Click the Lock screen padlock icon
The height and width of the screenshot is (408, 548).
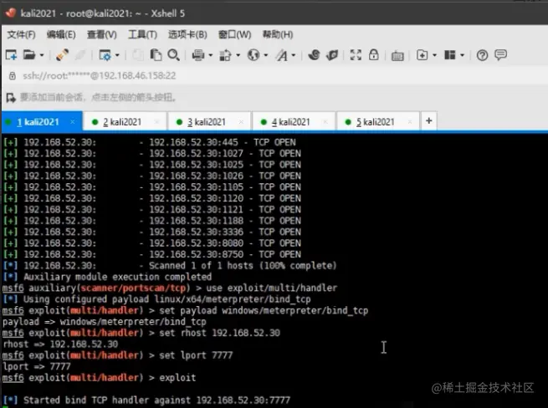(x=374, y=55)
